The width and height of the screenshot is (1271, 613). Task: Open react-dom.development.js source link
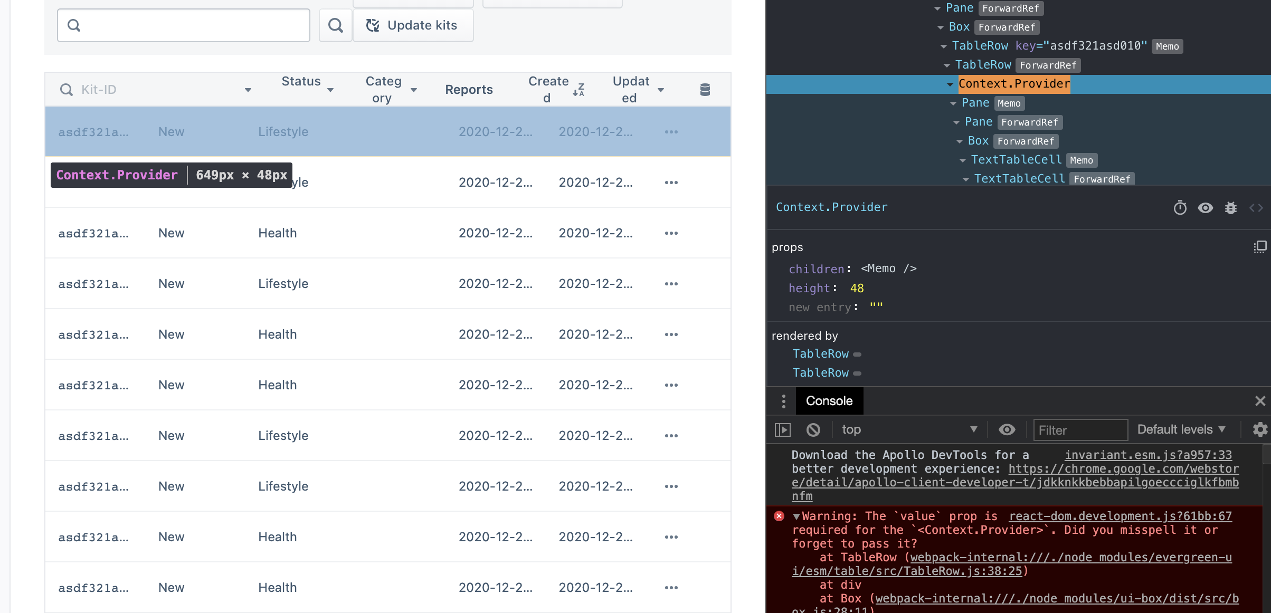pos(1120,516)
